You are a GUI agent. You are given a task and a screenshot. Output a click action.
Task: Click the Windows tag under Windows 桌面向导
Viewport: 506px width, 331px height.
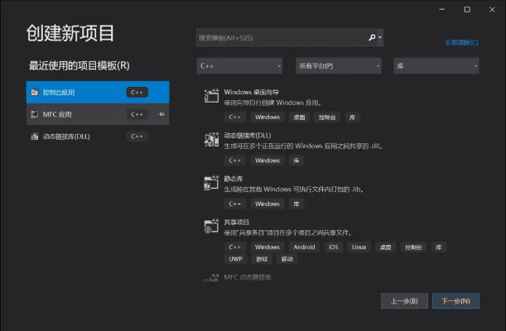click(267, 118)
